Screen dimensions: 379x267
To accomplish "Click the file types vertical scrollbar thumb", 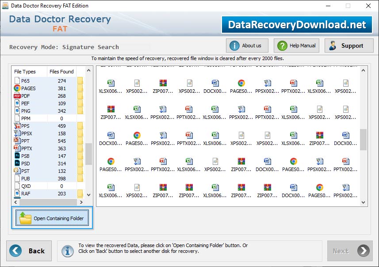I will coord(89,154).
